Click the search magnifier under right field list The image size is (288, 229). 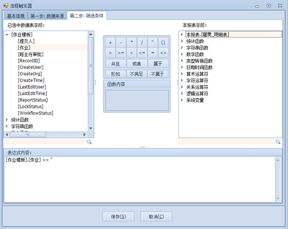(x=278, y=142)
